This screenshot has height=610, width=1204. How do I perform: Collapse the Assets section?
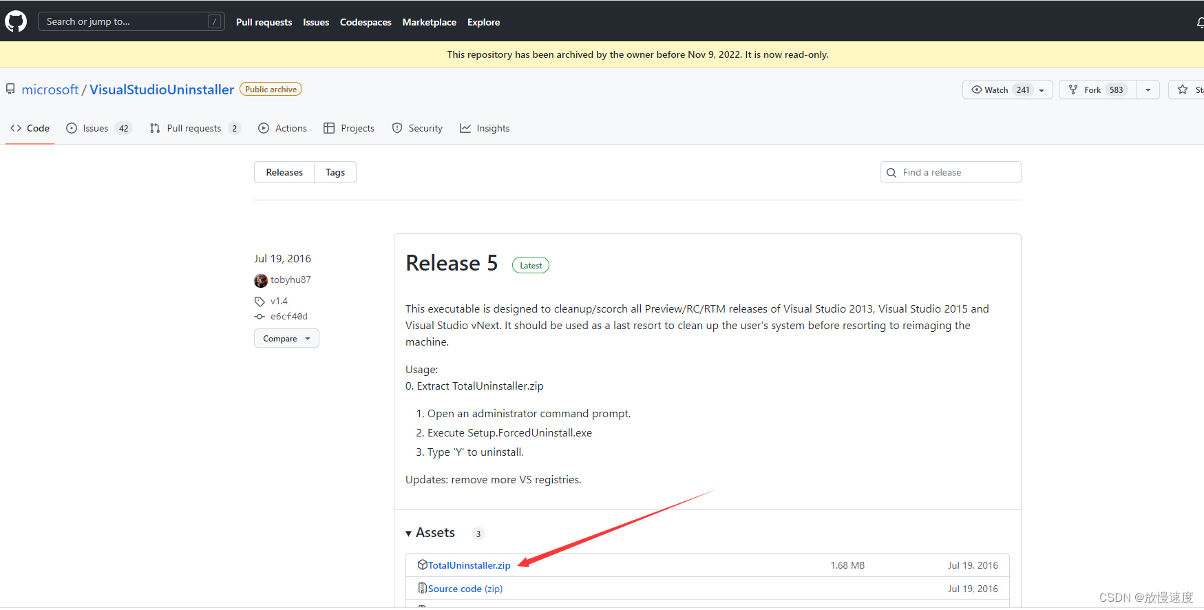430,533
